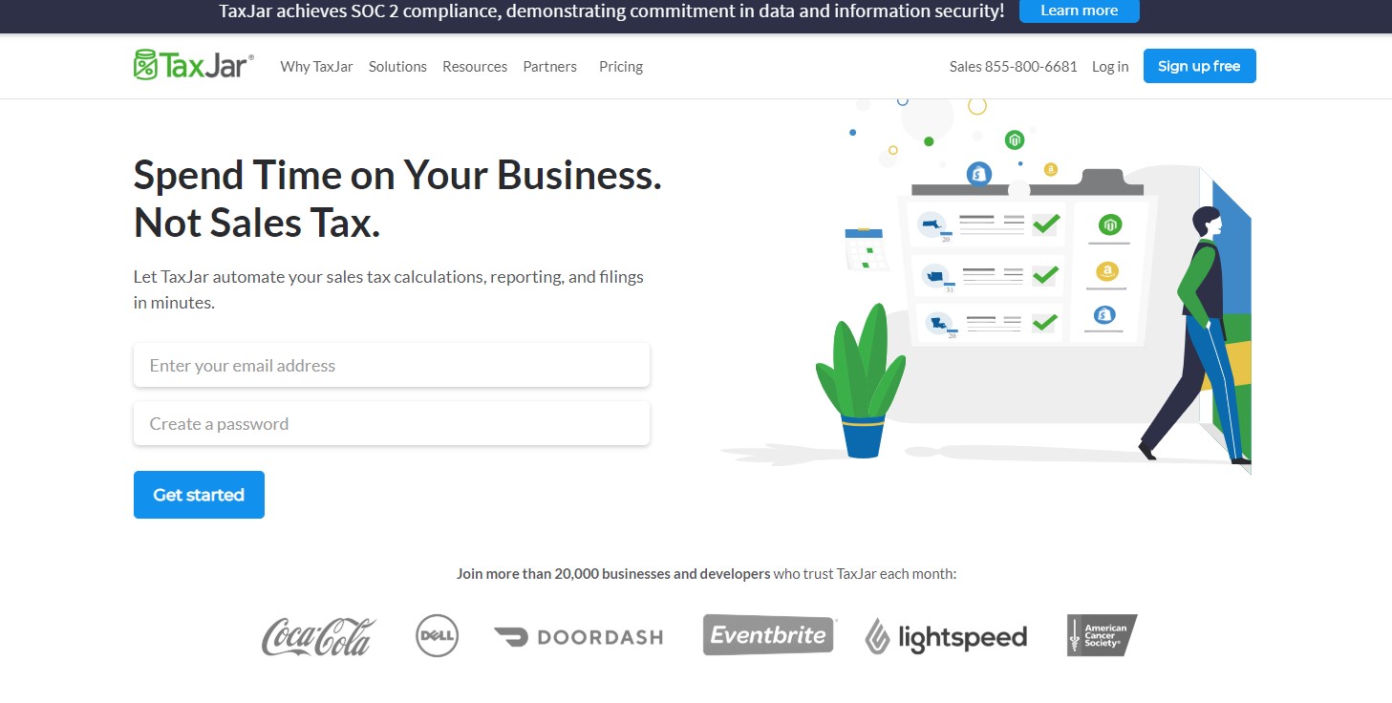Open the Partners menu
The image size is (1392, 703).
click(550, 67)
